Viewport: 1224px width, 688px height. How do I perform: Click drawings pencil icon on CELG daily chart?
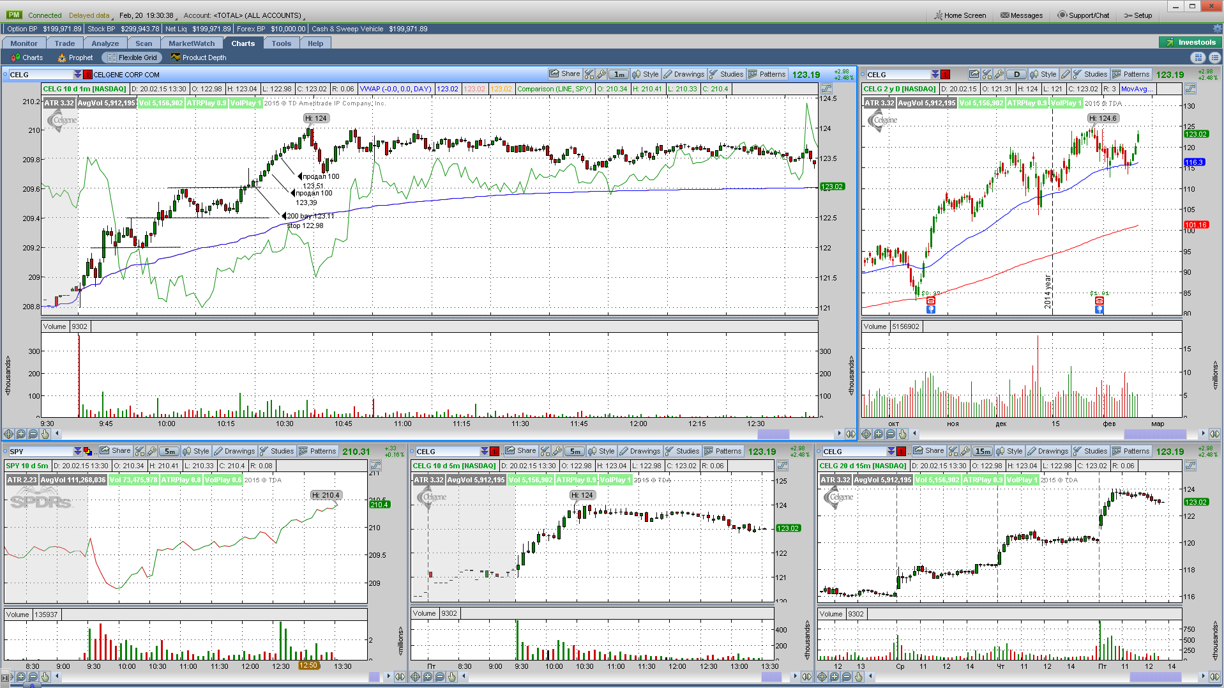click(x=1065, y=74)
